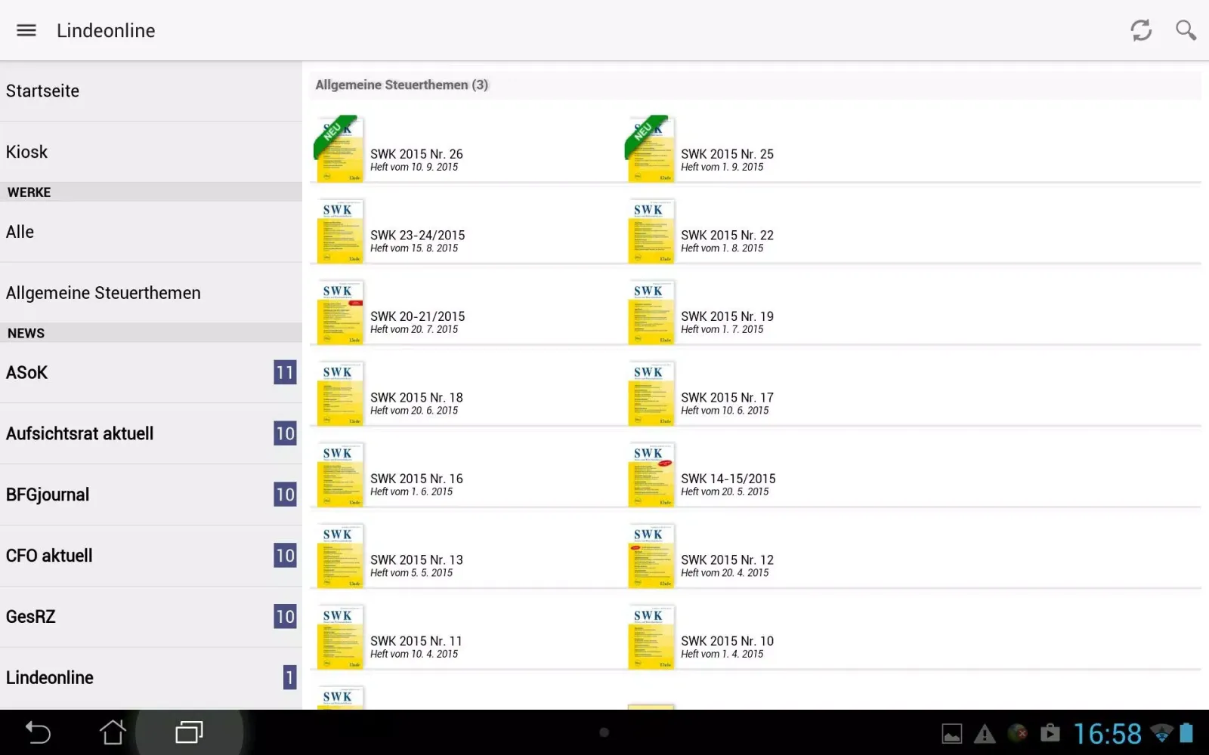Tap the CFO aktuell unread badge

point(285,556)
